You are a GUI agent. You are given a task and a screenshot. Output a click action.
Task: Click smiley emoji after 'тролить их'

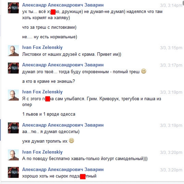tap(72, 140)
